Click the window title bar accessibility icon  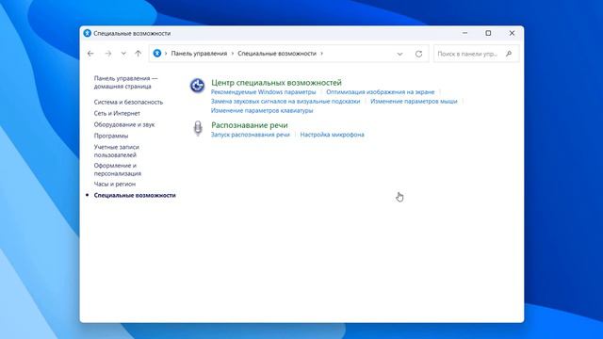point(88,34)
